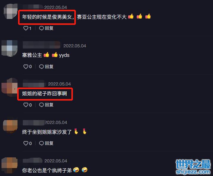Like the 俊男美女 comment with heart icon
The height and width of the screenshot is (176, 213).
pyautogui.click(x=26, y=28)
